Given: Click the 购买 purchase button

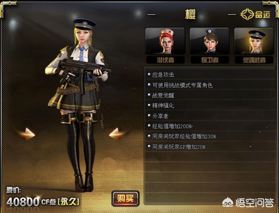Looking at the screenshot, I should point(126,199).
